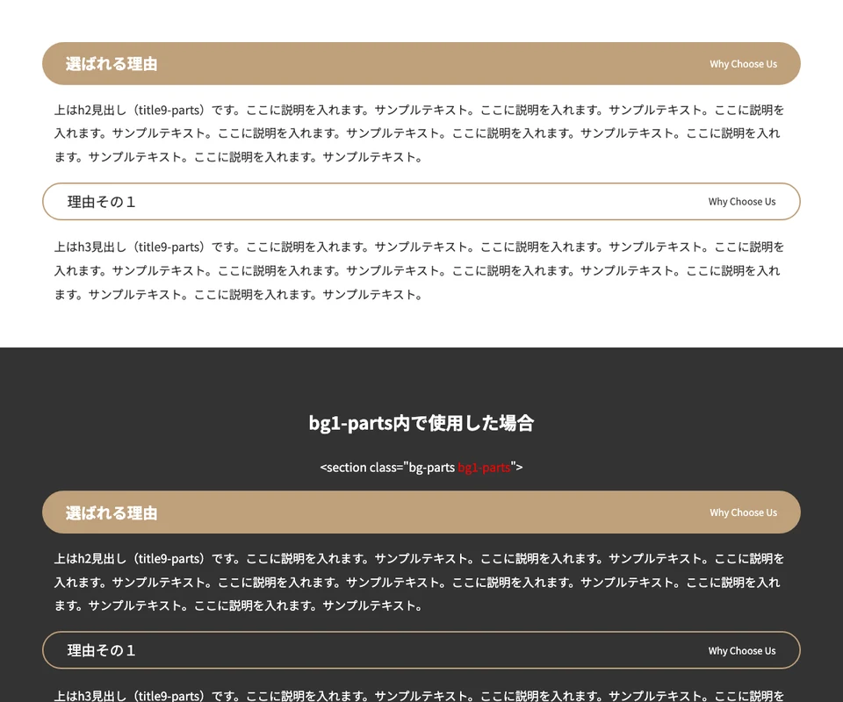Click Why Choose Us in the dark section's outlined bar
The height and width of the screenshot is (702, 843).
click(x=742, y=651)
